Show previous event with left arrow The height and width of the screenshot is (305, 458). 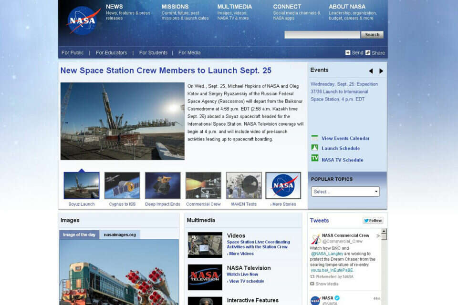[371, 71]
